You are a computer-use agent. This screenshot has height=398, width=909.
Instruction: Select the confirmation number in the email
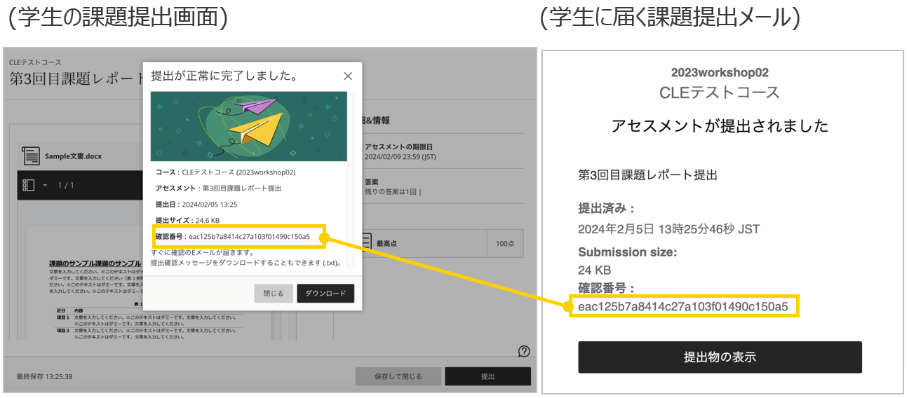tap(683, 306)
